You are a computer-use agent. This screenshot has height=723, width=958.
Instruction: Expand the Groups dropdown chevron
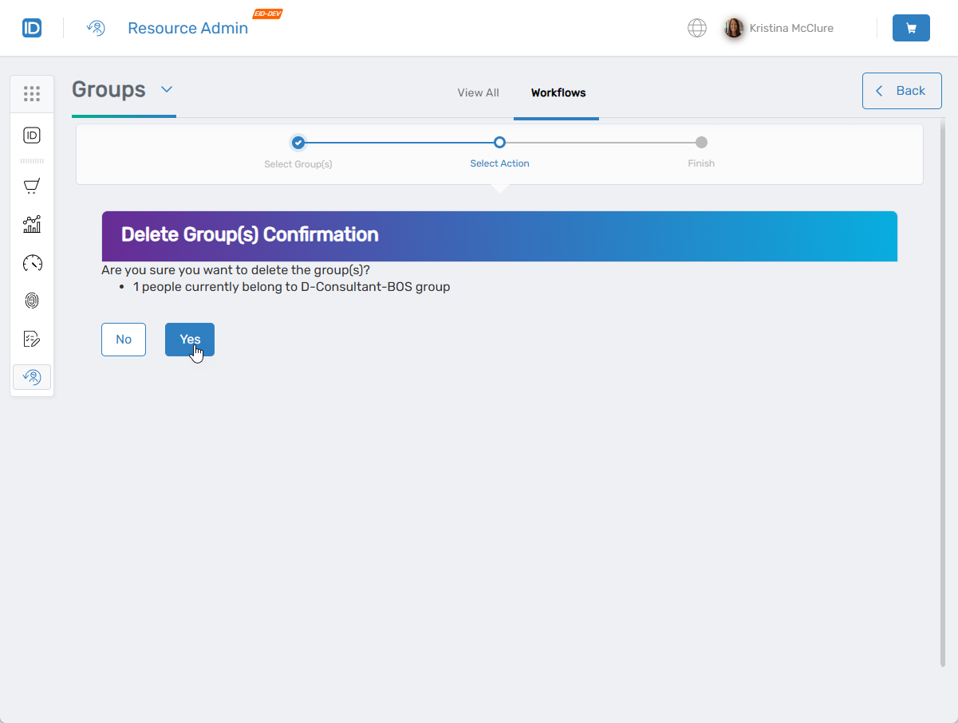tap(167, 90)
